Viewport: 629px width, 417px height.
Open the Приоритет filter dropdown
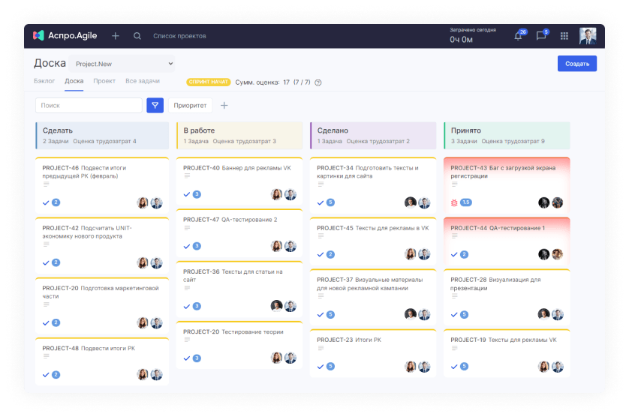(x=190, y=106)
